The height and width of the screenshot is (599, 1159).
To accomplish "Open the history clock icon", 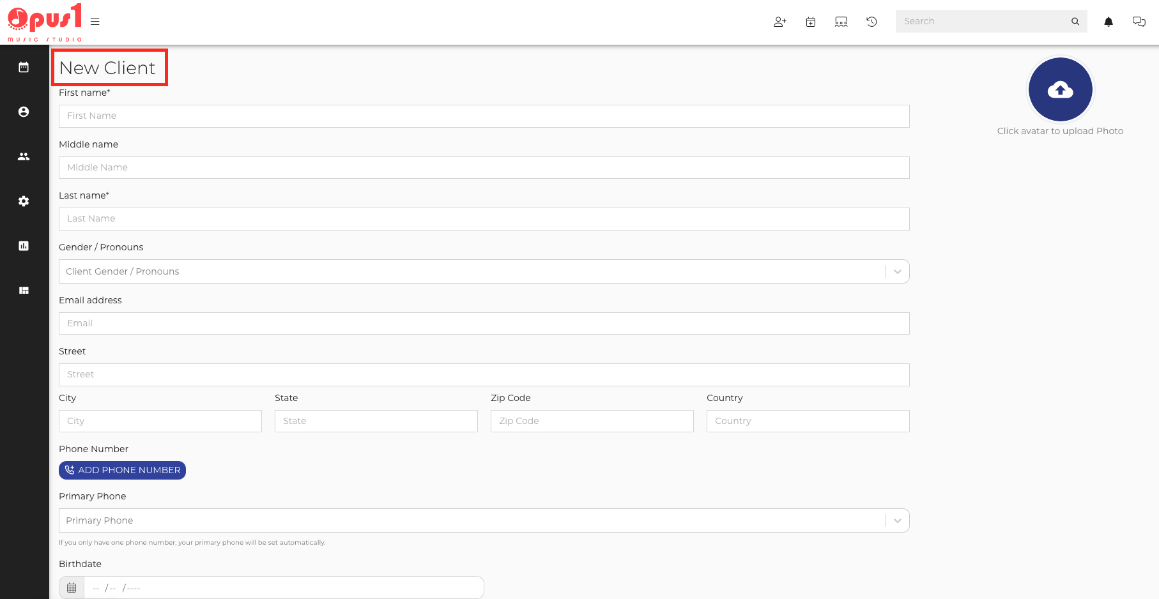I will (x=871, y=22).
